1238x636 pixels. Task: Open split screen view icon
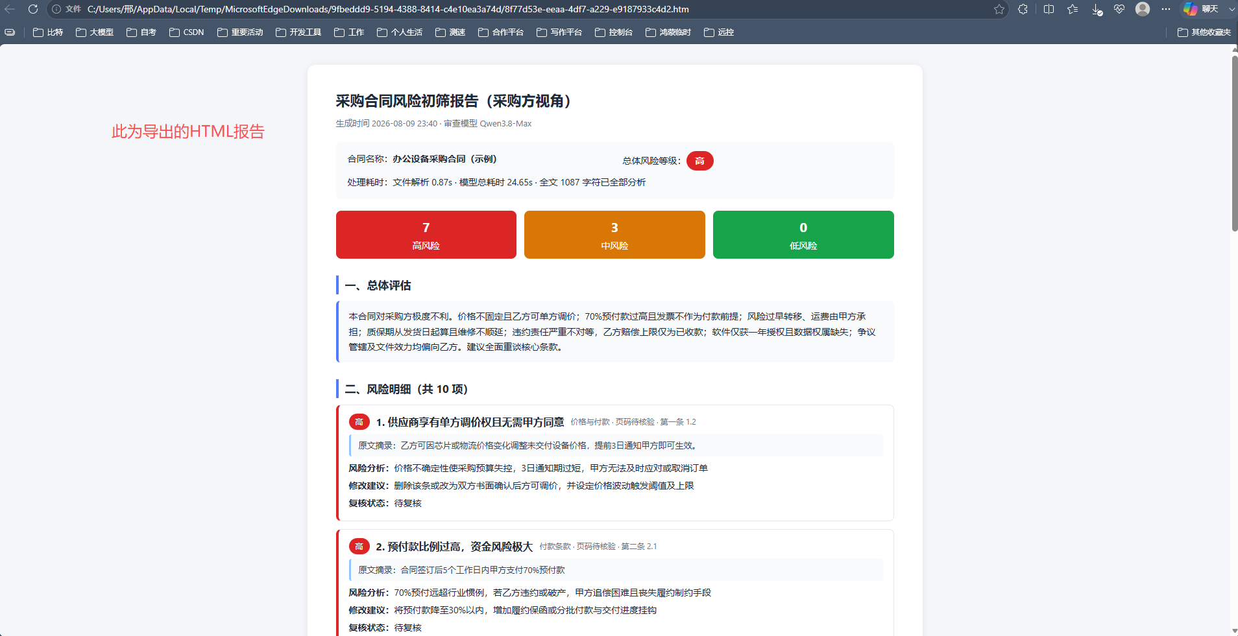[x=1049, y=9]
